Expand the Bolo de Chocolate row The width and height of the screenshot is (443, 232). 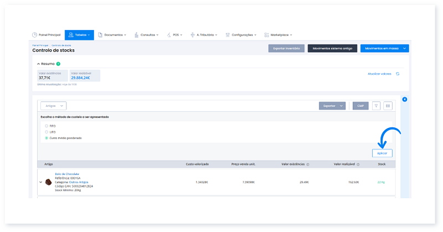pos(40,182)
